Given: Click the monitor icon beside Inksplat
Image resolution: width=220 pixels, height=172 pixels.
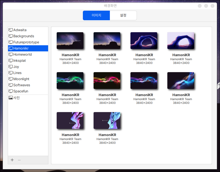Looking at the screenshot, I should coord(11,61).
